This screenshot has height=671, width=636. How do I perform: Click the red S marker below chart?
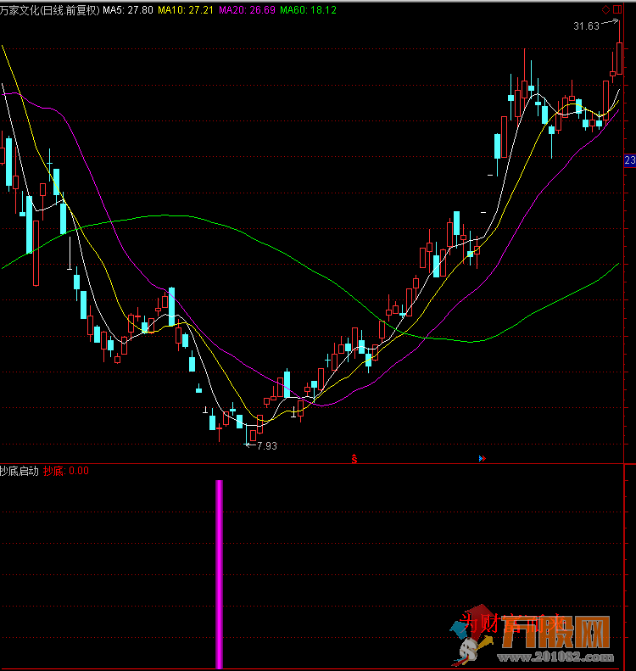click(x=355, y=458)
